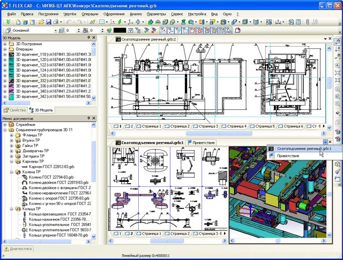Click the horizontal scrollbar under the 3D view
Image resolution: width=343 pixels, height=260 pixels.
278,241
